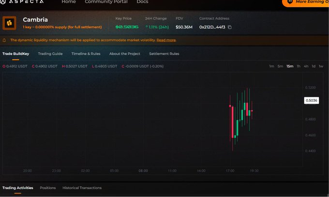Switch to the Positions tab
This screenshot has width=329, height=197.
[48, 188]
